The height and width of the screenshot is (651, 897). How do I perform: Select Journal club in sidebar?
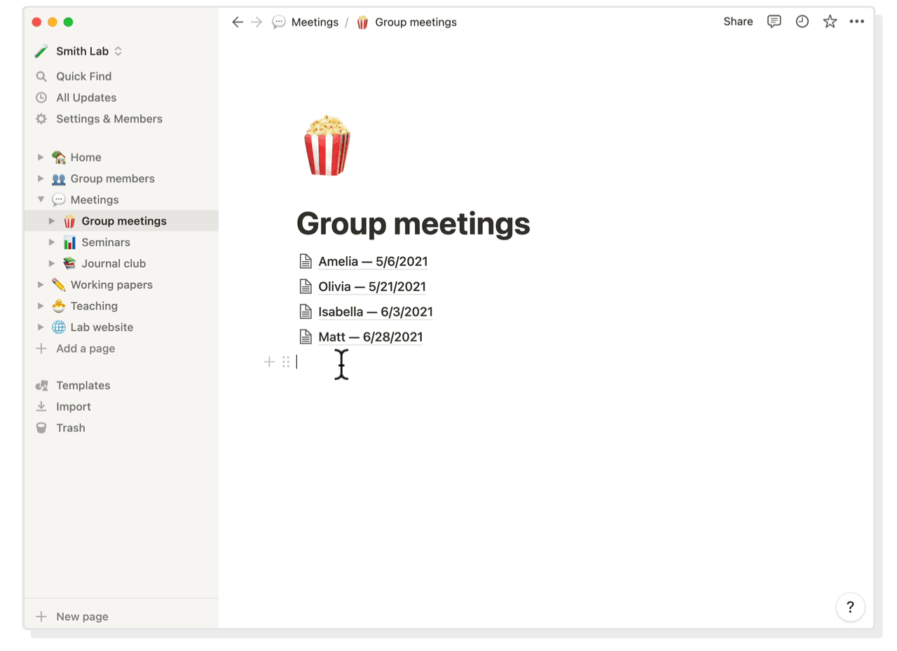114,263
